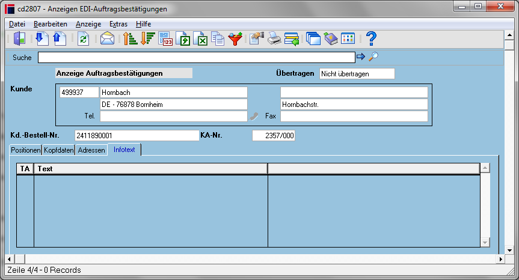Switch to the Positionen tab
Screen dimensions: 519x280
25,150
